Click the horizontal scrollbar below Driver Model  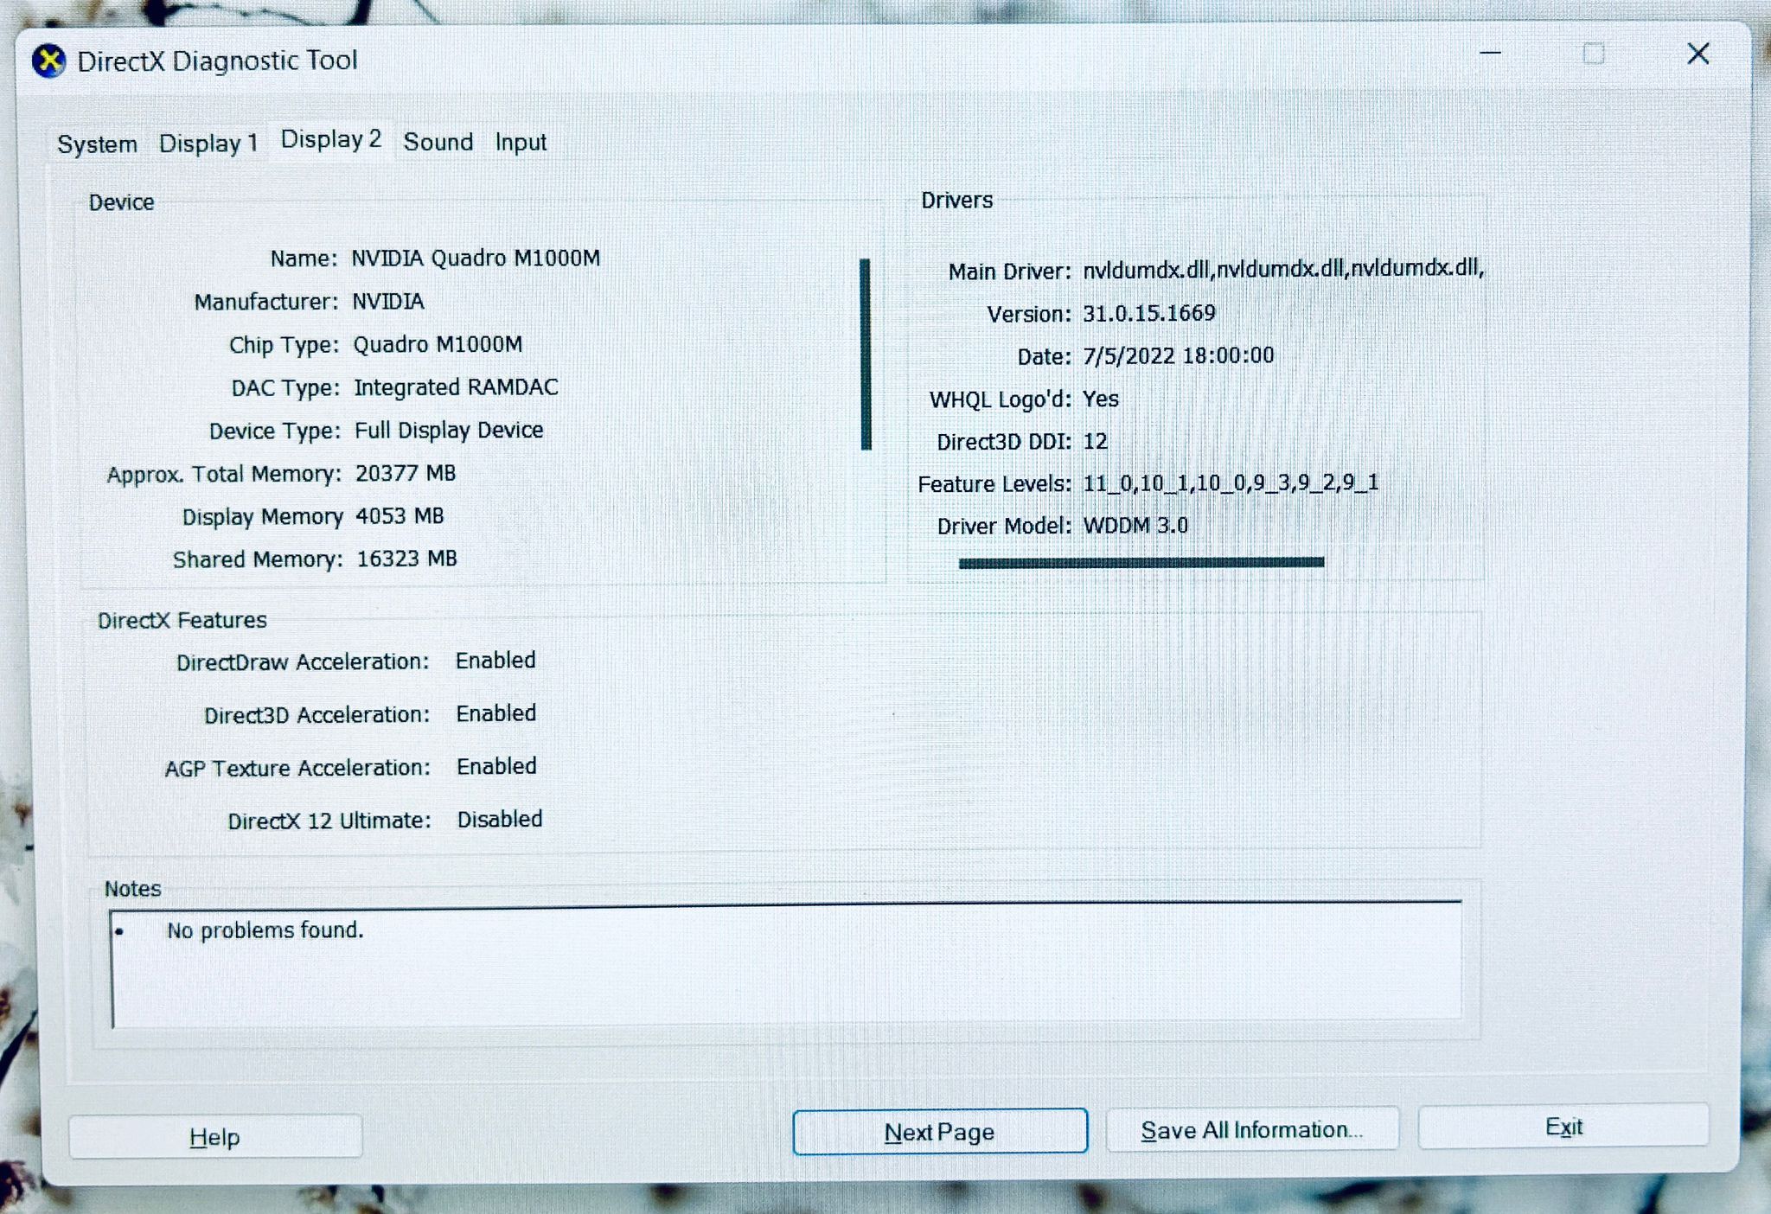pyautogui.click(x=1141, y=563)
